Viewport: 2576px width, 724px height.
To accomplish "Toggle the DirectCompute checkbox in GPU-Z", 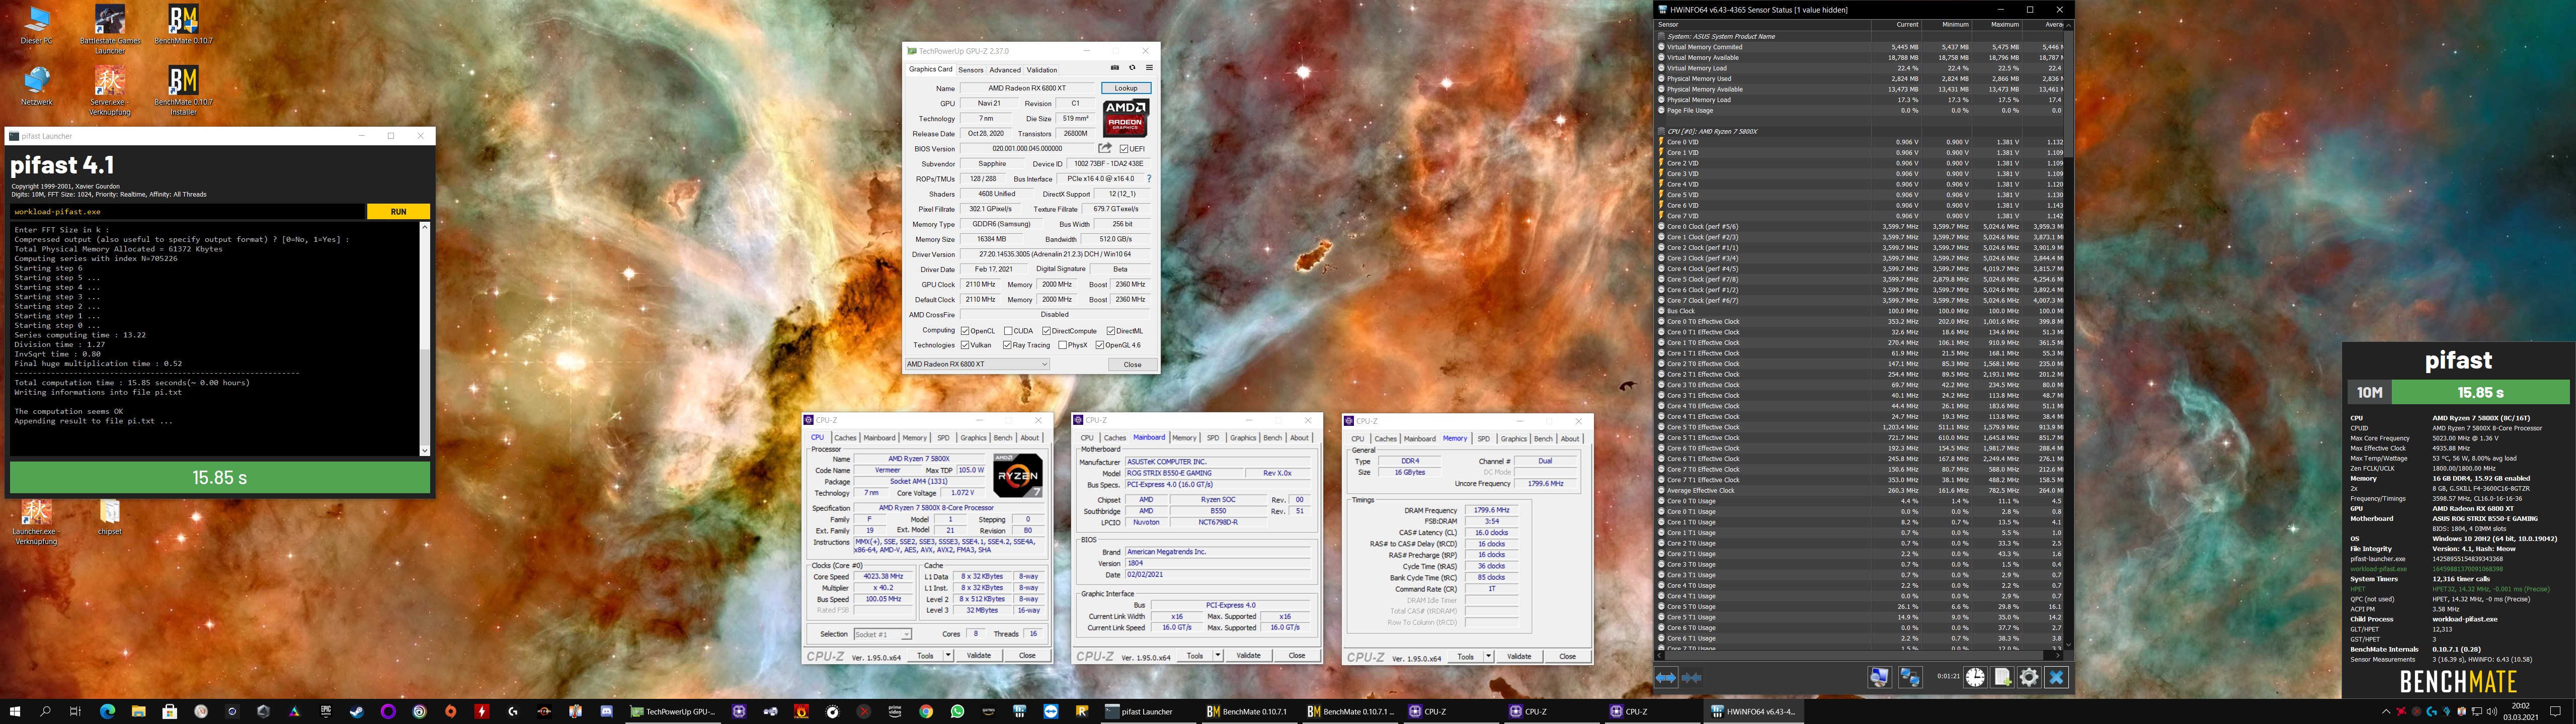I will tap(1046, 331).
